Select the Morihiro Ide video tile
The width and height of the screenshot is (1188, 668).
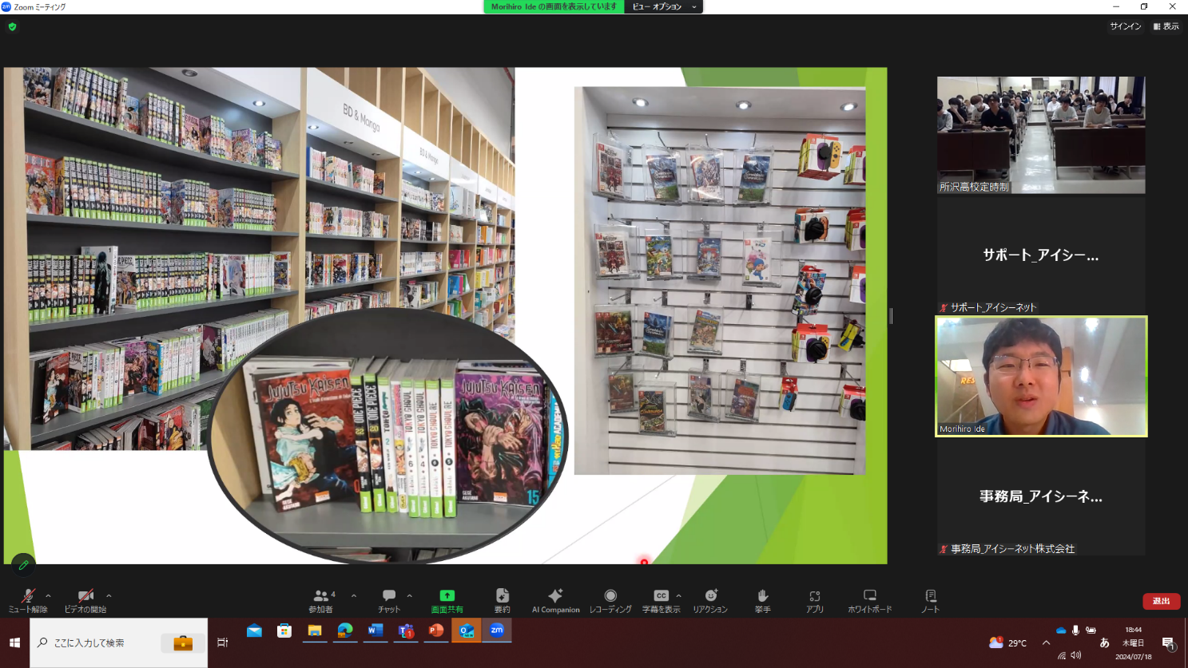pyautogui.click(x=1041, y=376)
